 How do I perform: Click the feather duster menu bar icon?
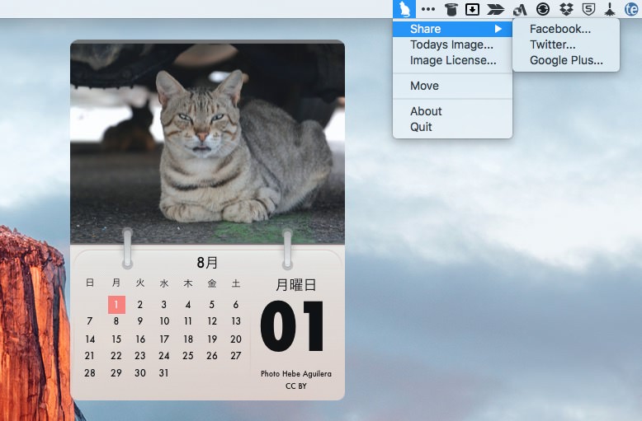[x=610, y=9]
